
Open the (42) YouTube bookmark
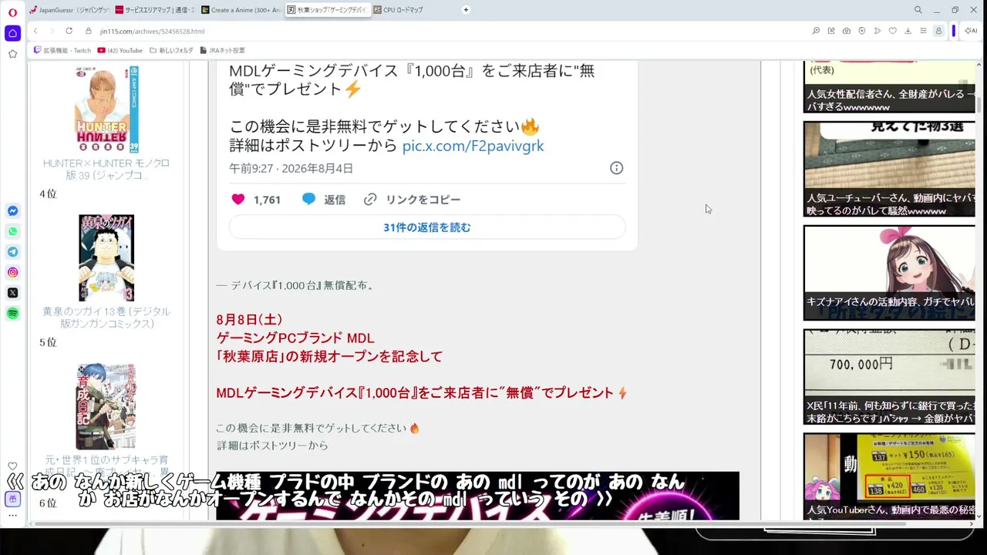(120, 51)
